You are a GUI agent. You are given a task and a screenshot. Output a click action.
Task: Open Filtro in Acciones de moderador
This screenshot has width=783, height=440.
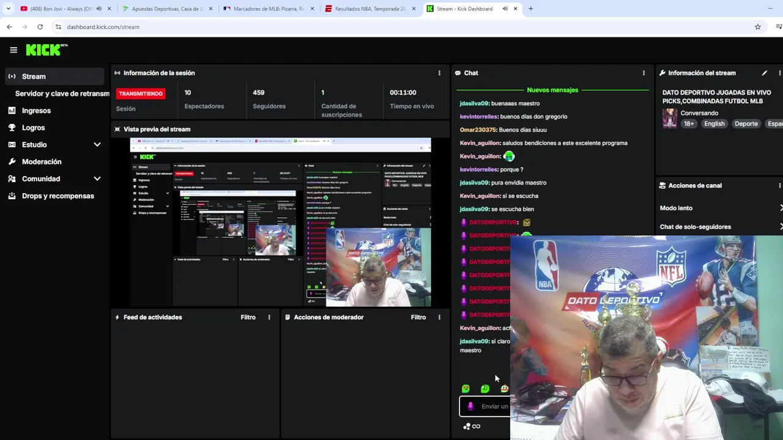pos(418,317)
